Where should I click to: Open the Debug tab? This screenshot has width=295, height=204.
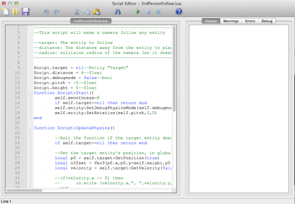[x=266, y=21]
